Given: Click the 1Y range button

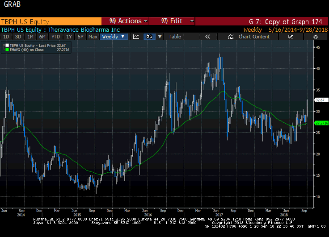Looking at the screenshot, I should (x=69, y=37).
